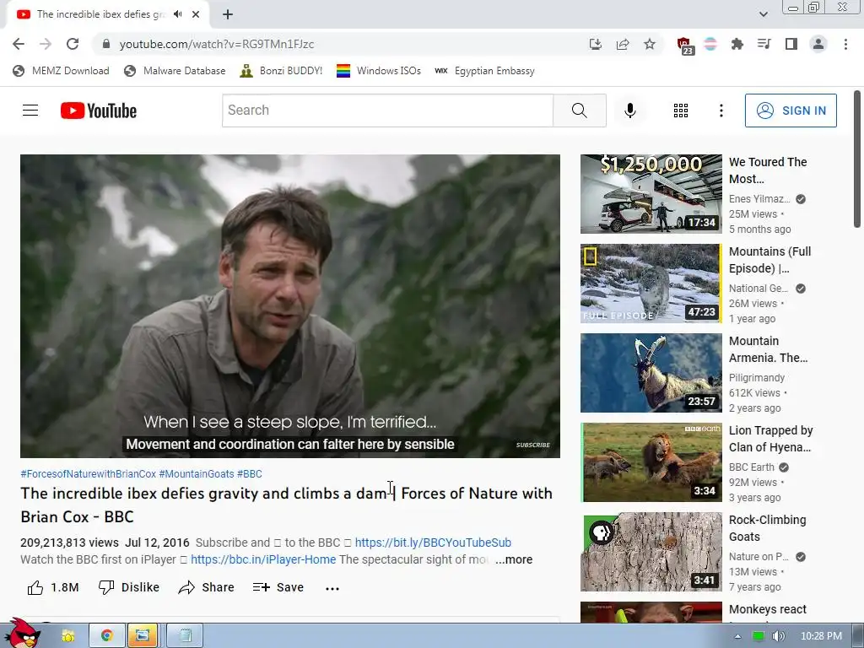Open the bit.ly/BBCYouTubeSub link
The image size is (864, 648).
click(x=433, y=543)
